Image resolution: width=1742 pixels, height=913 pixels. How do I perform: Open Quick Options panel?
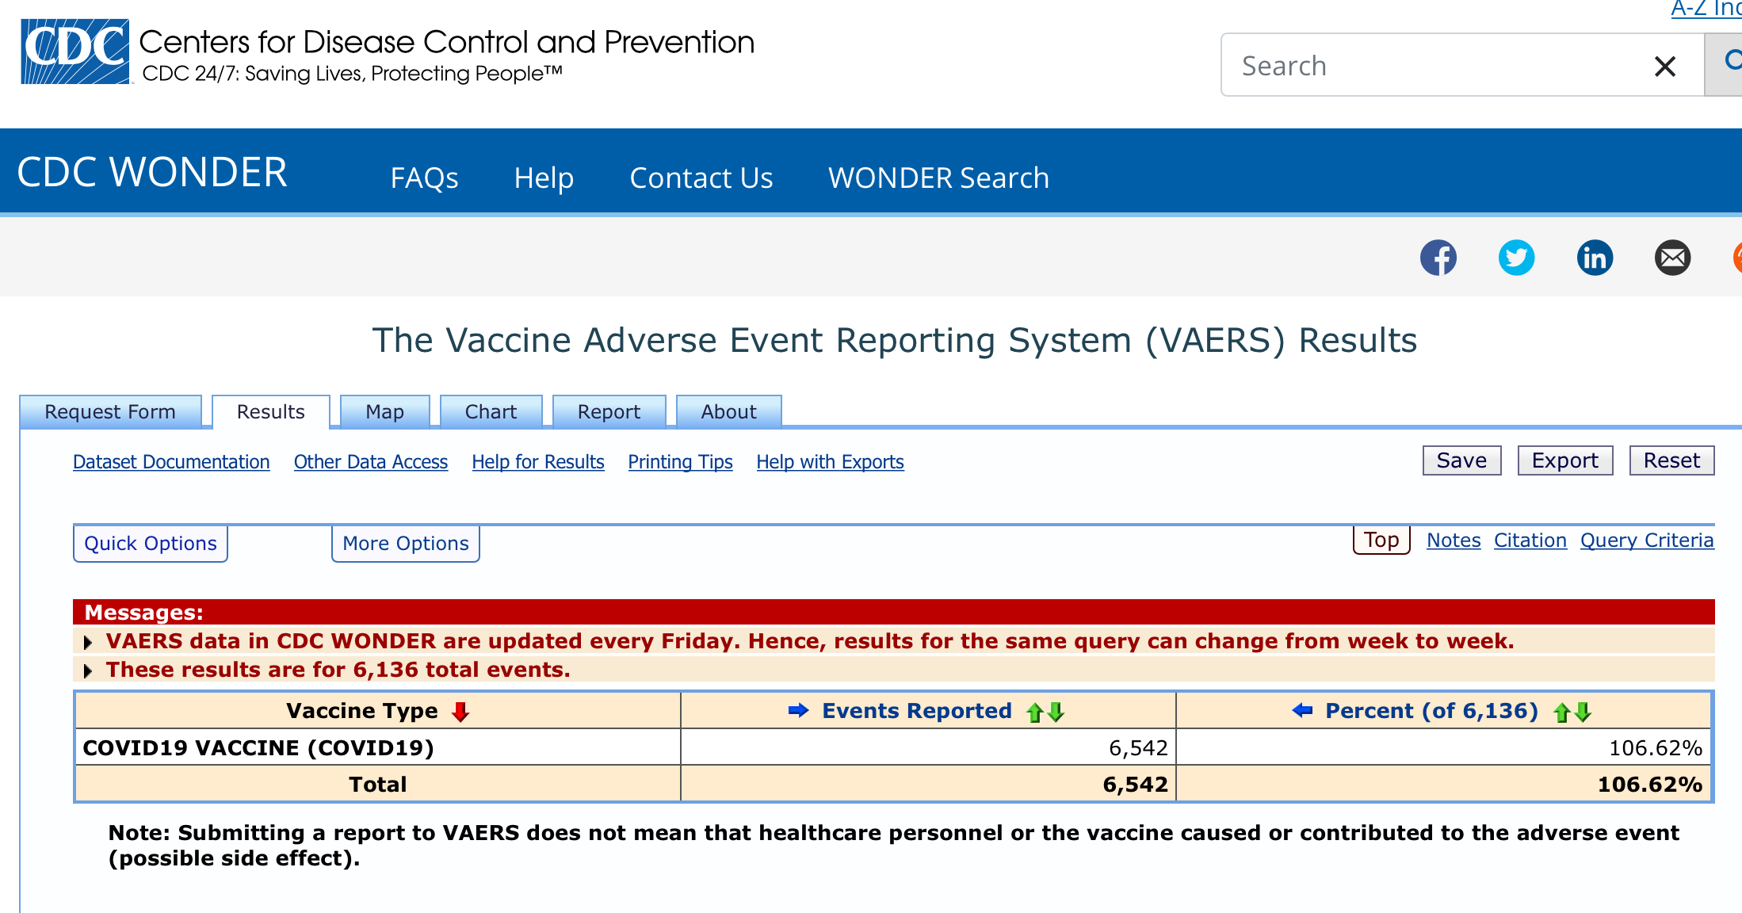coord(151,544)
